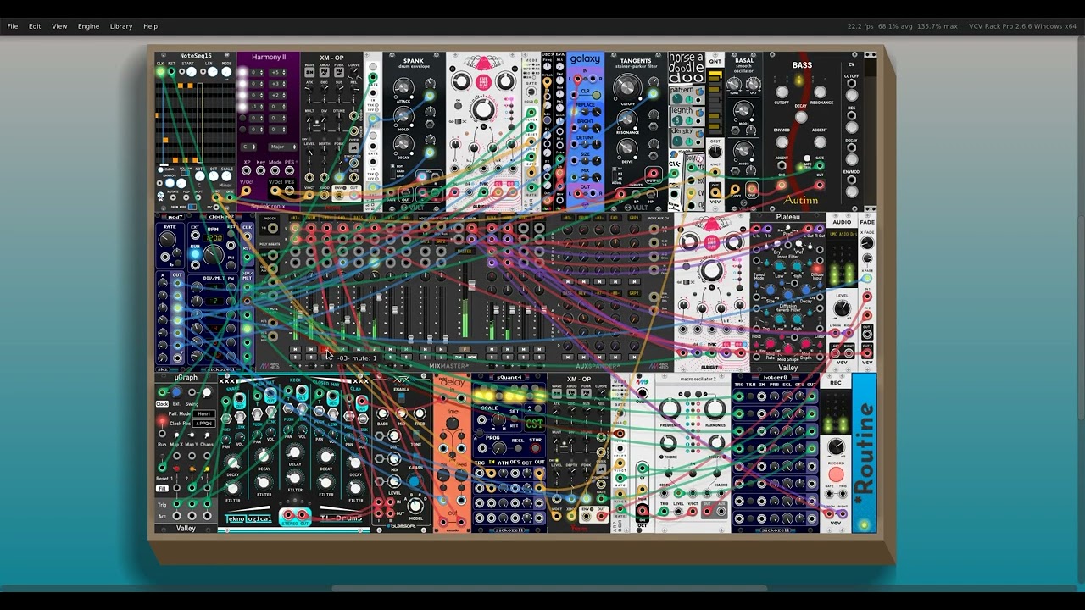Image resolution: width=1085 pixels, height=610 pixels.
Task: Click the ATTACK knob on SPANK
Action: [x=403, y=88]
